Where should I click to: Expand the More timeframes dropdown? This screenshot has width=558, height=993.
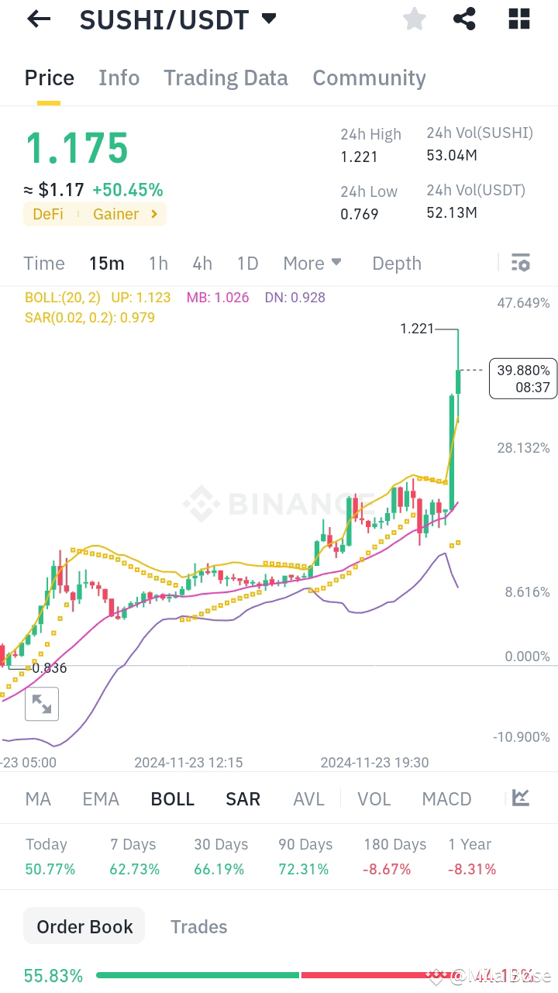coord(312,263)
